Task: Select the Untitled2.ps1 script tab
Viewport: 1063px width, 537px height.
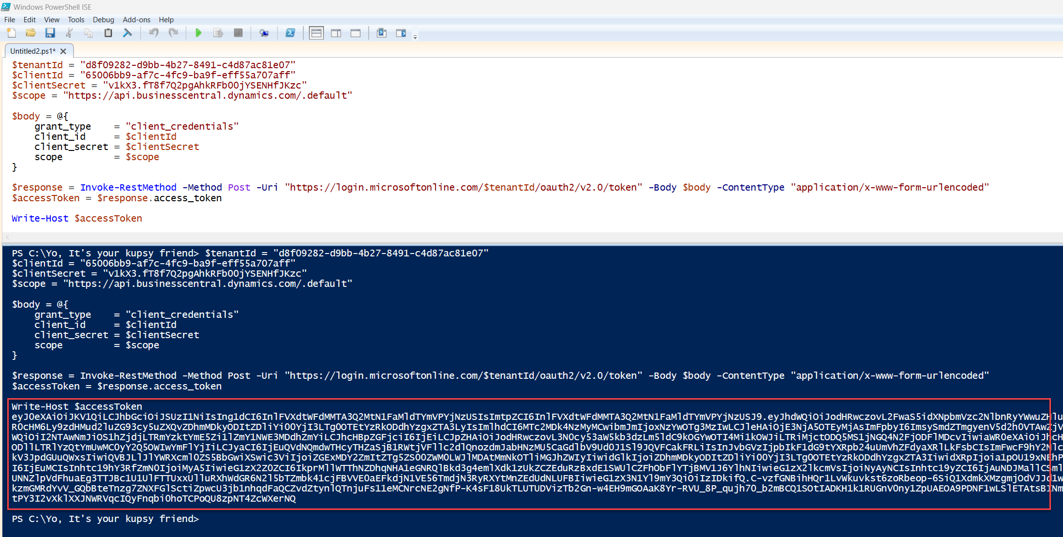Action: [x=32, y=51]
